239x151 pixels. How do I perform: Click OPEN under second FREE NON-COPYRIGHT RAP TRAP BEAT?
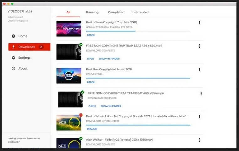point(92,106)
